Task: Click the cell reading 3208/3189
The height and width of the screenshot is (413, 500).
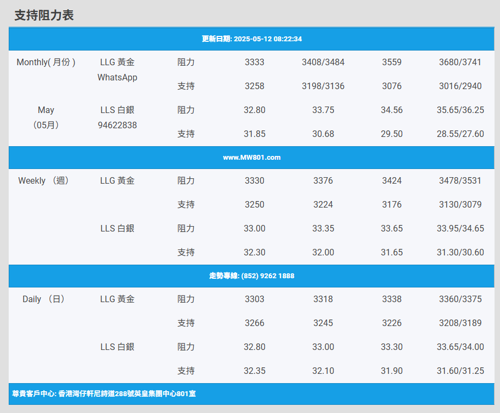Action: pos(460,323)
